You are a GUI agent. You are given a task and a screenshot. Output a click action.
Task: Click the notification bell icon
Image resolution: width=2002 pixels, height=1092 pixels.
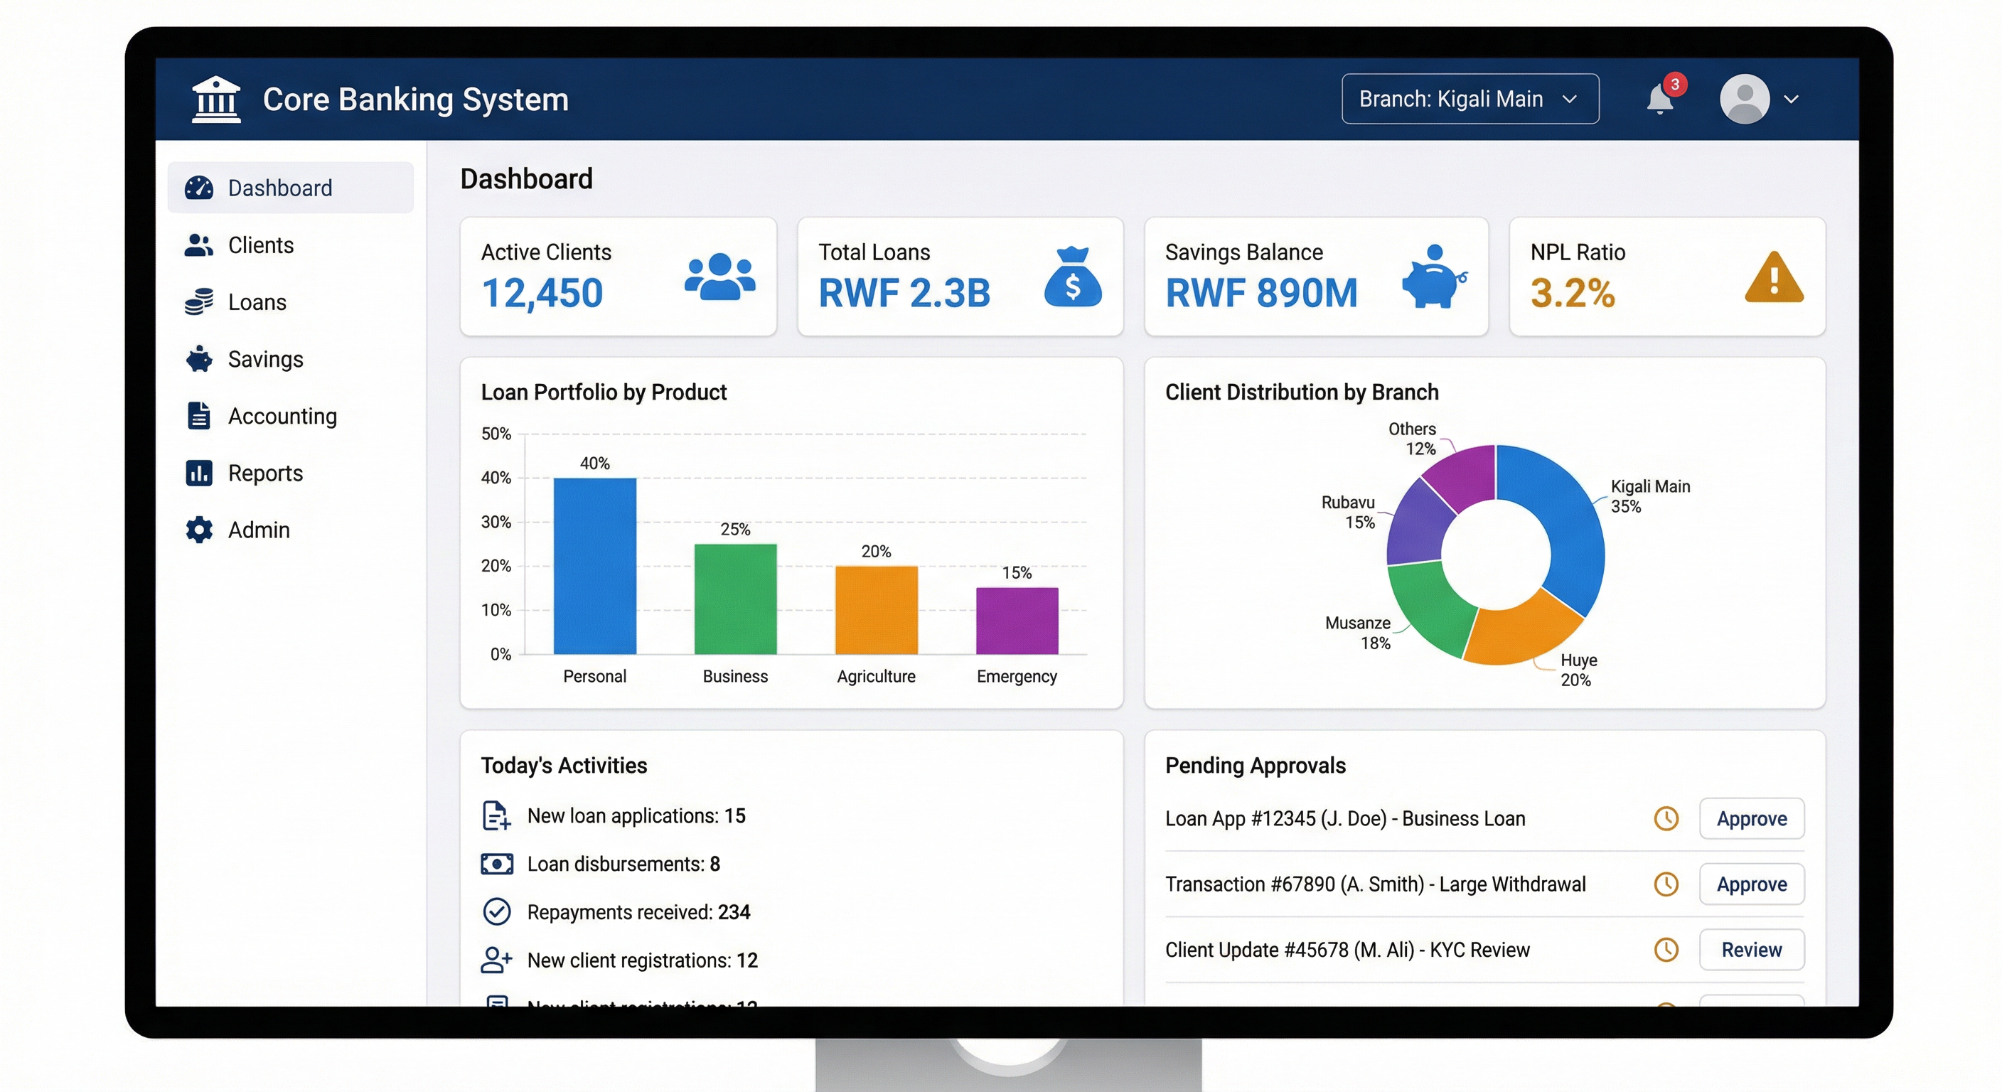1659,100
